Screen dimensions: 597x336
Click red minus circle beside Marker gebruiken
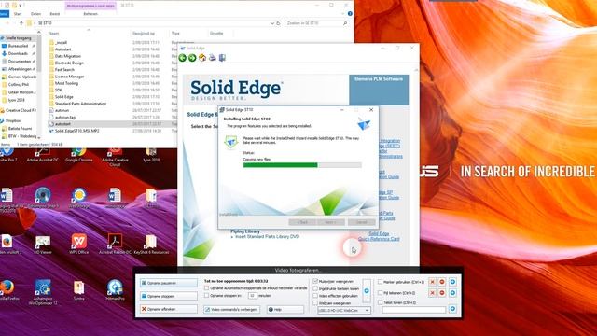[x=442, y=282]
